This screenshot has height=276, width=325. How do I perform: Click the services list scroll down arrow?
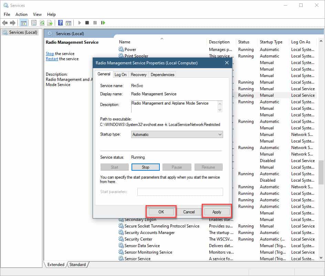pyautogui.click(x=321, y=258)
